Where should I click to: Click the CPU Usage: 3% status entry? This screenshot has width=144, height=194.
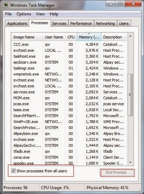[x=55, y=188]
